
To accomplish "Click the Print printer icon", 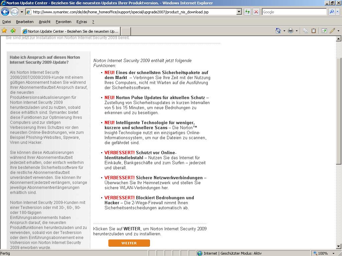I will pos(291,31).
